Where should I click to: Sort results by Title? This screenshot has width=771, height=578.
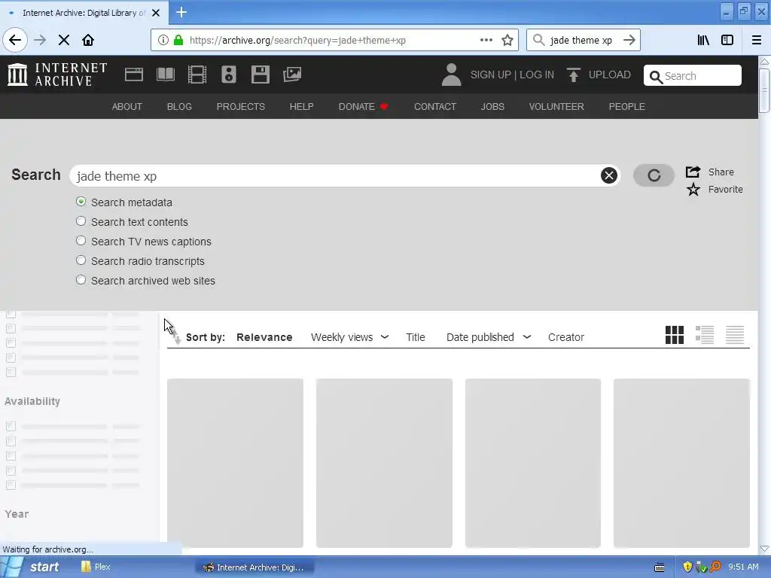click(x=416, y=337)
